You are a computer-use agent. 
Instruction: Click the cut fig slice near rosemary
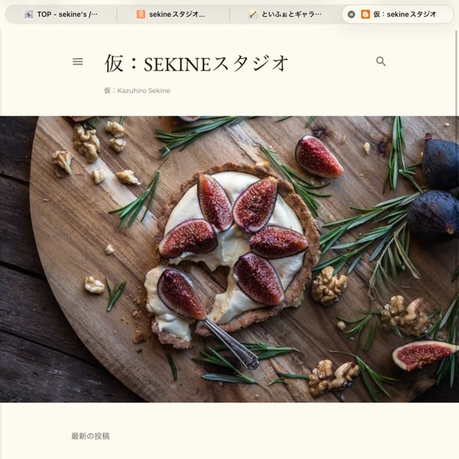coord(318,157)
